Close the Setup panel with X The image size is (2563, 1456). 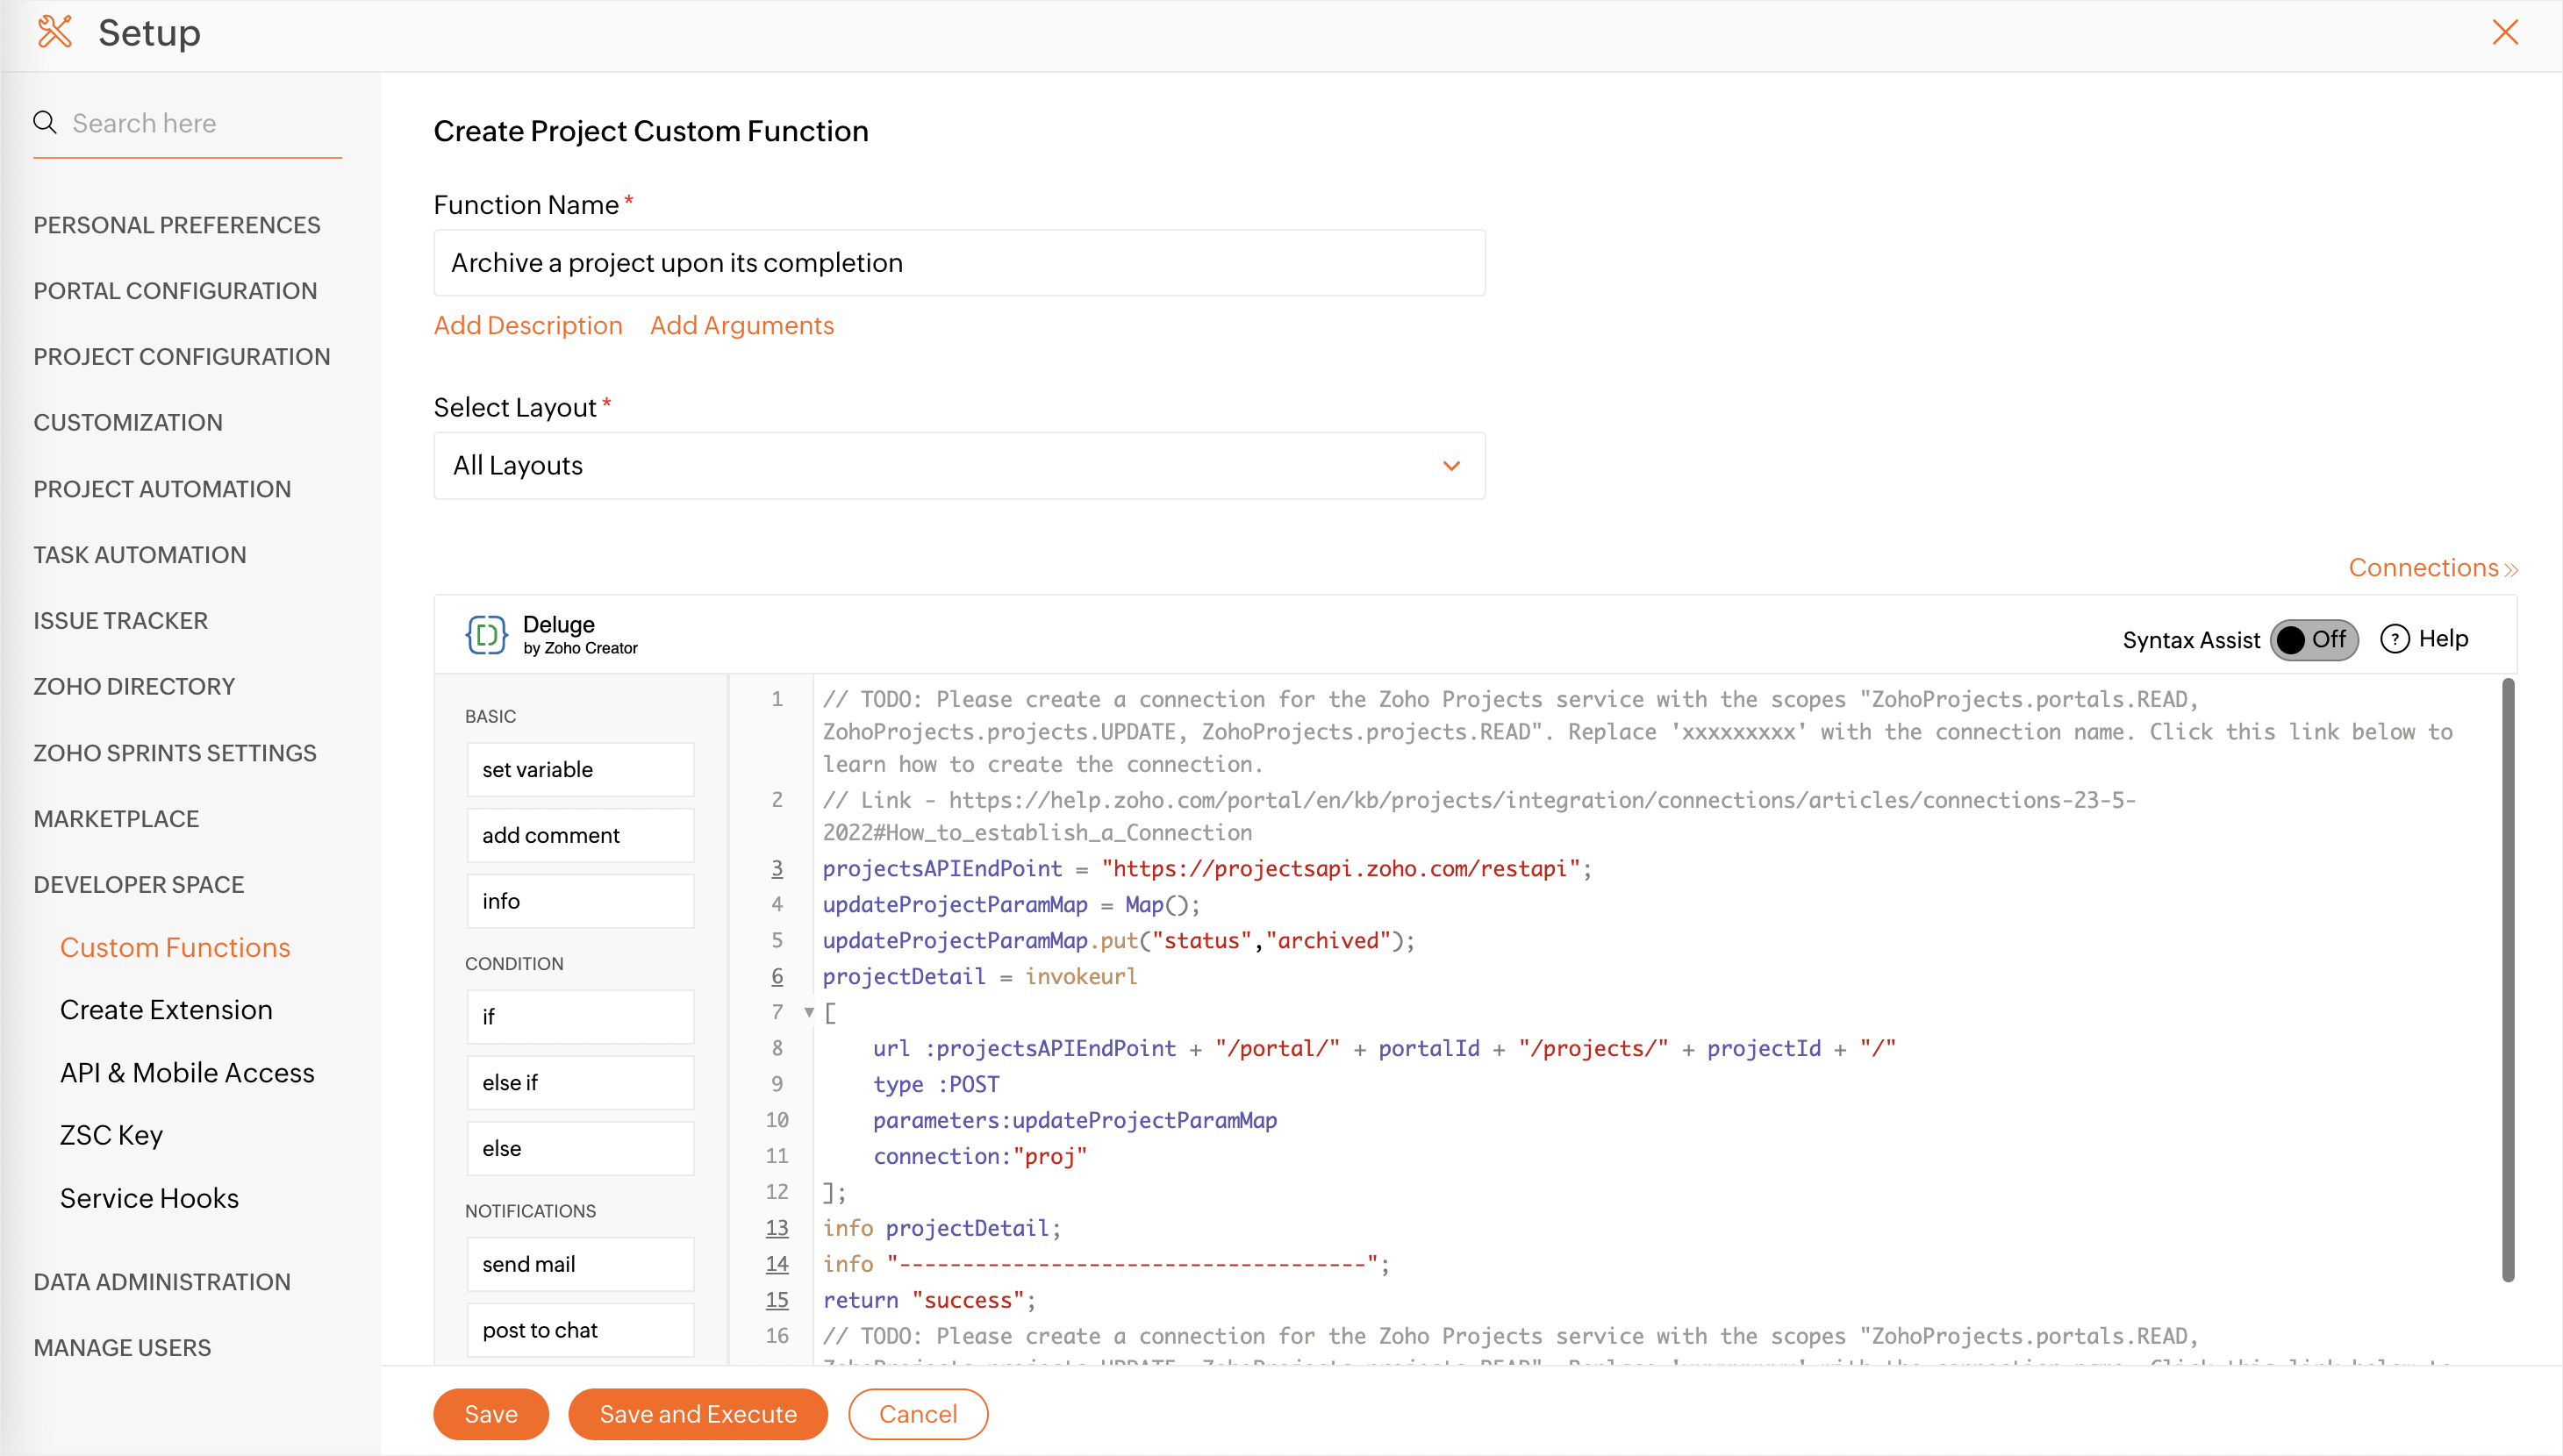2505,32
